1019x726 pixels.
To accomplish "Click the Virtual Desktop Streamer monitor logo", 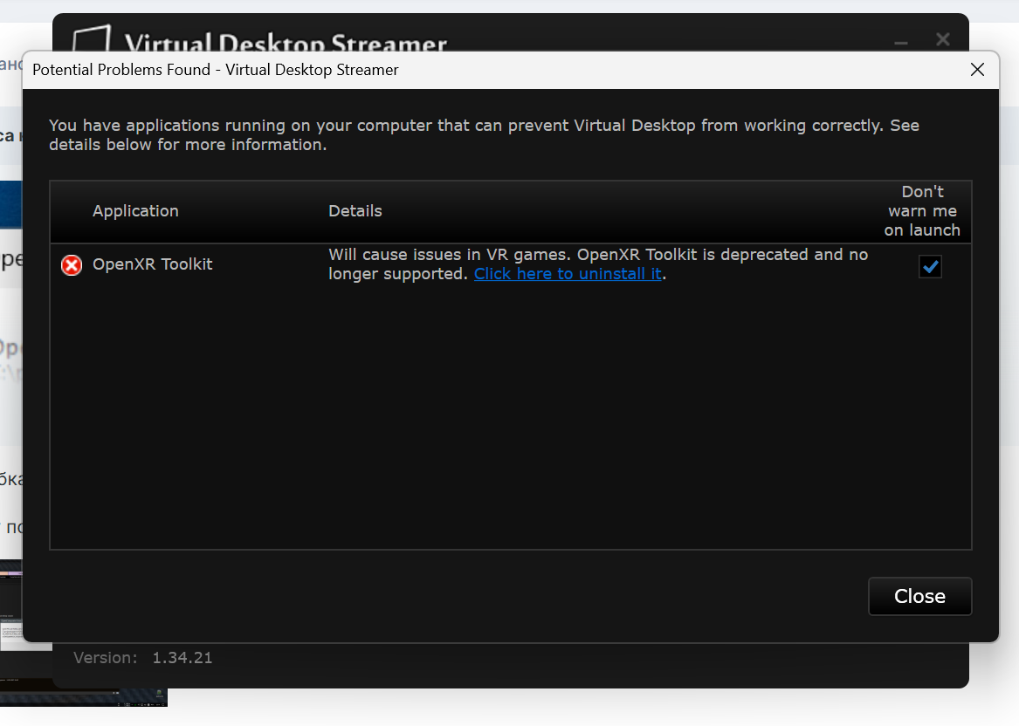I will coord(91,38).
